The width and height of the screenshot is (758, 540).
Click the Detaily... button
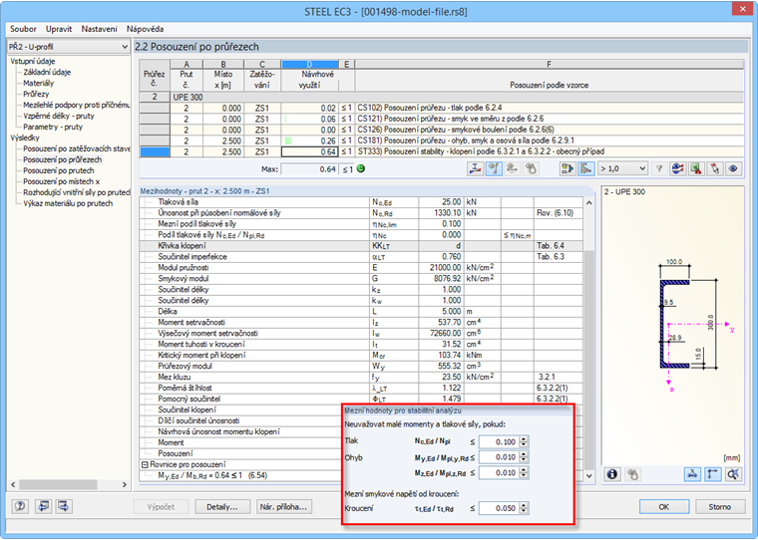(222, 507)
